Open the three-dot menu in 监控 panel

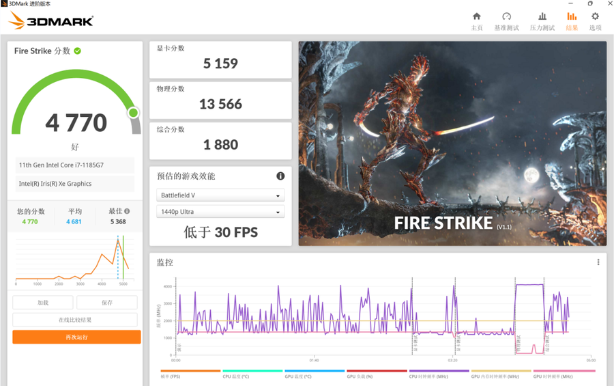click(598, 262)
